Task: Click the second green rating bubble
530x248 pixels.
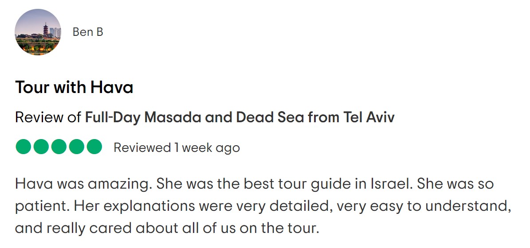Action: [41, 147]
